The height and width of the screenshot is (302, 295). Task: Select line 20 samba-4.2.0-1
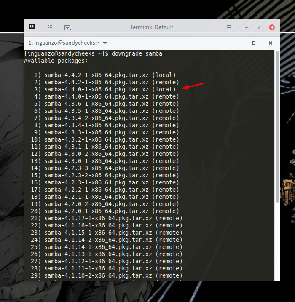point(105,211)
